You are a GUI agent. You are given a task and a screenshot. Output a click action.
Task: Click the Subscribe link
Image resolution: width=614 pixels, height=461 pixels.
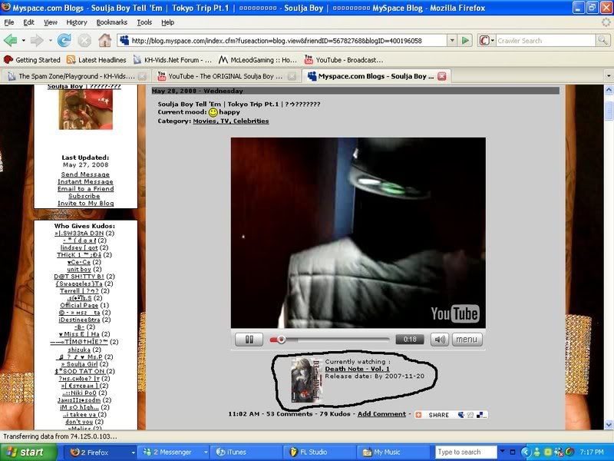click(84, 196)
